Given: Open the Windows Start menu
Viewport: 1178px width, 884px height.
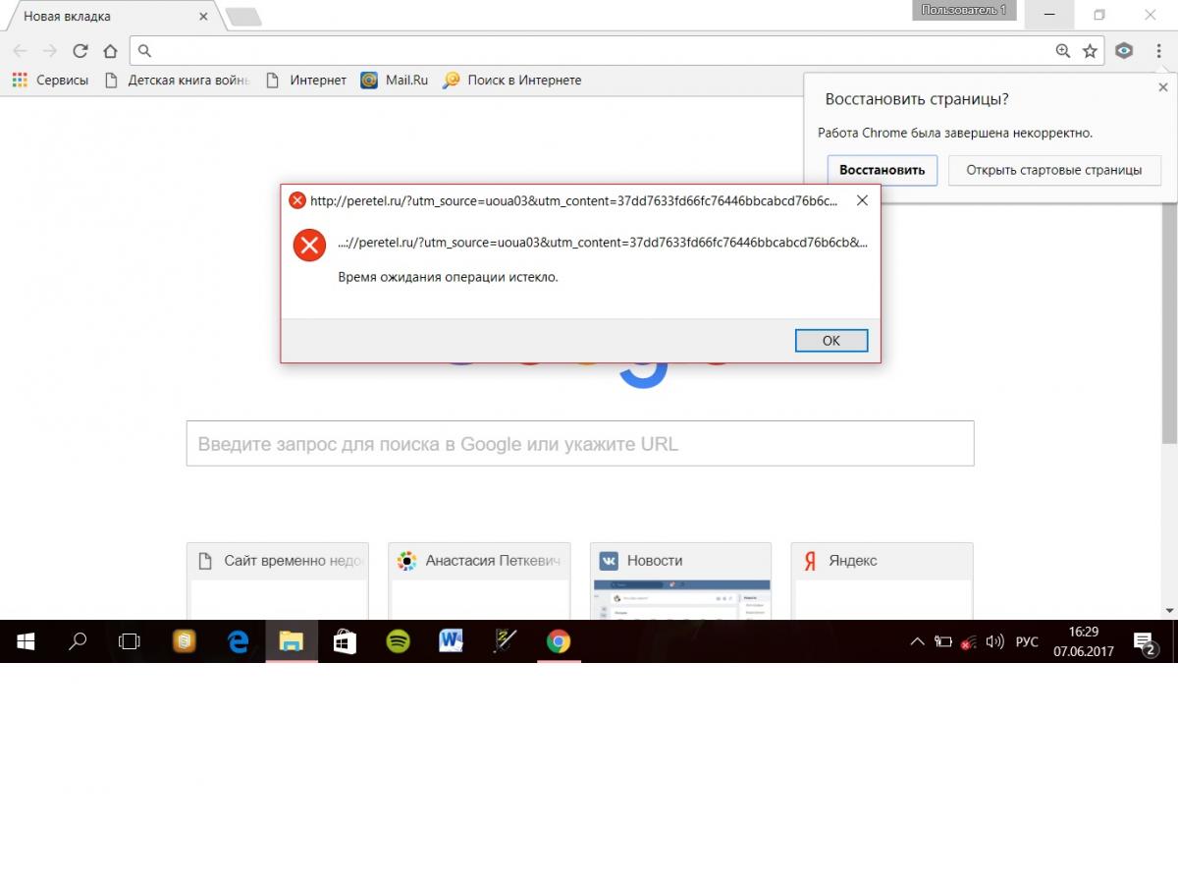Looking at the screenshot, I should [26, 641].
